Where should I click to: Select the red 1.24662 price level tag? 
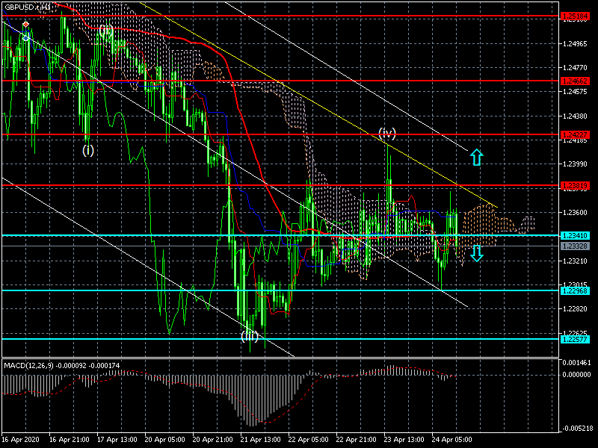(x=575, y=81)
